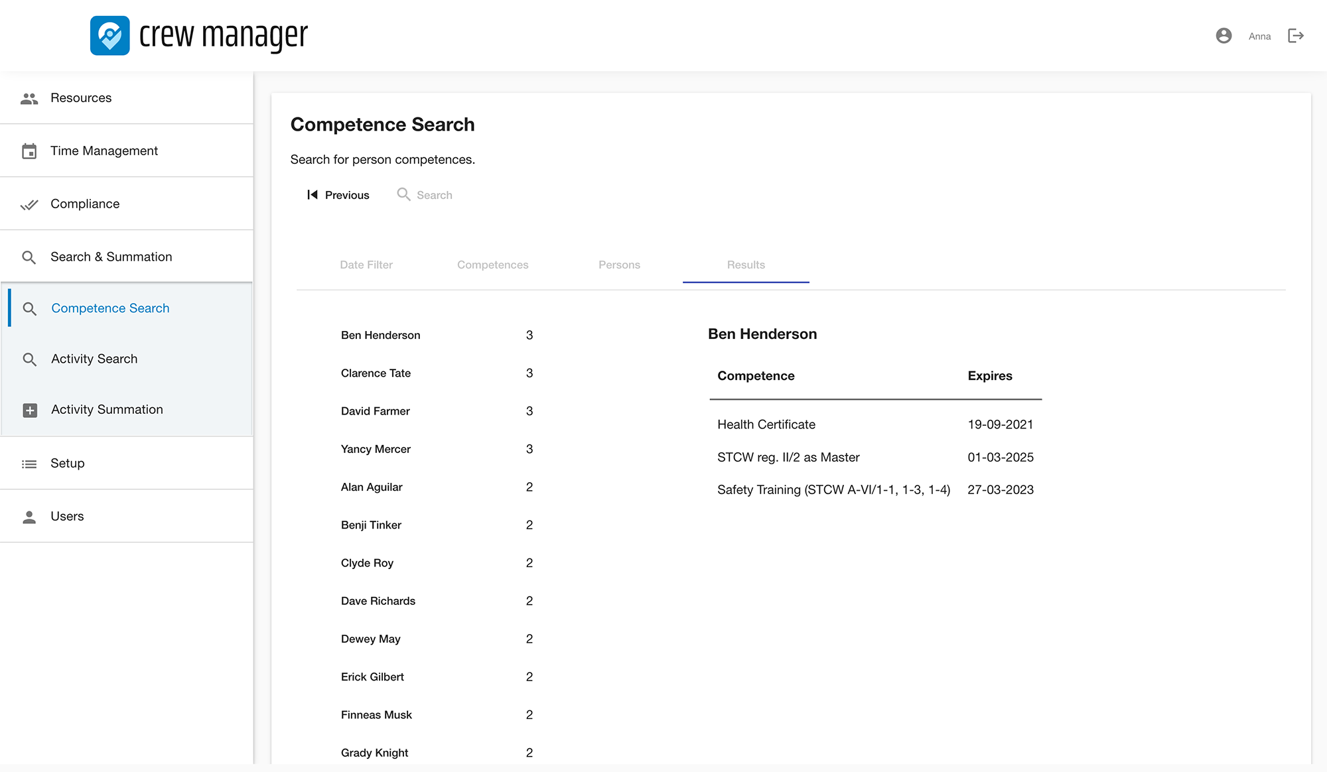Image resolution: width=1327 pixels, height=772 pixels.
Task: Switch to the Competences tab
Action: coord(492,265)
